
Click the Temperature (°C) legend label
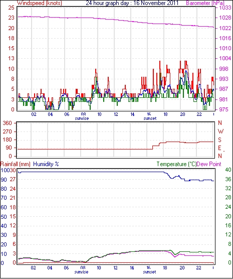[177, 164]
